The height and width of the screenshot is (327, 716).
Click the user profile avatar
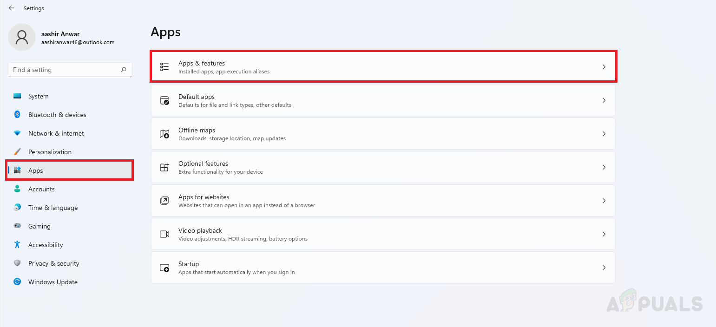coord(22,37)
